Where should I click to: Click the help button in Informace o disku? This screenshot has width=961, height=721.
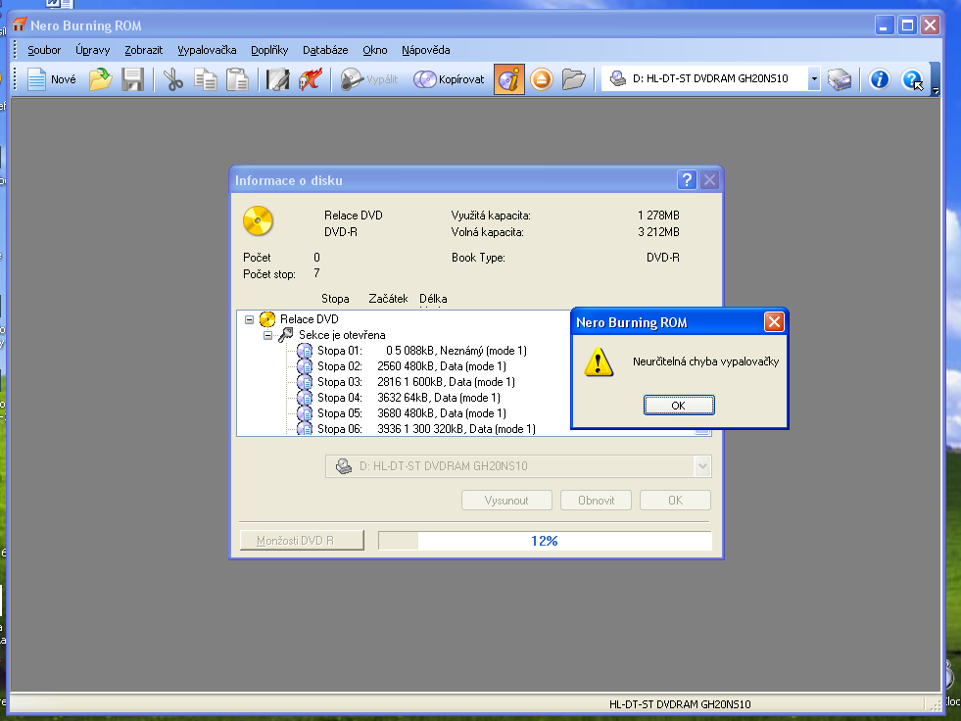tap(687, 180)
